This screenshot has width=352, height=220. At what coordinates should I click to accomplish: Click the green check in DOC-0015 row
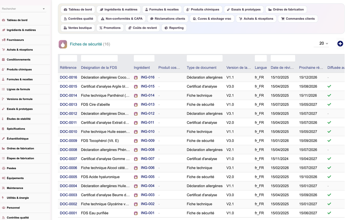click(329, 87)
